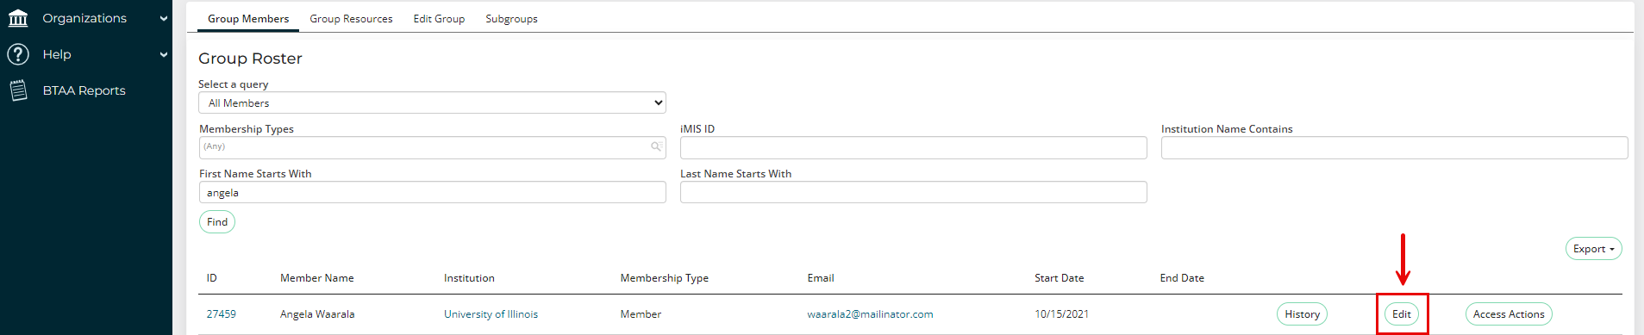Open the All Members query dropdown
This screenshot has height=335, width=1644.
click(432, 102)
